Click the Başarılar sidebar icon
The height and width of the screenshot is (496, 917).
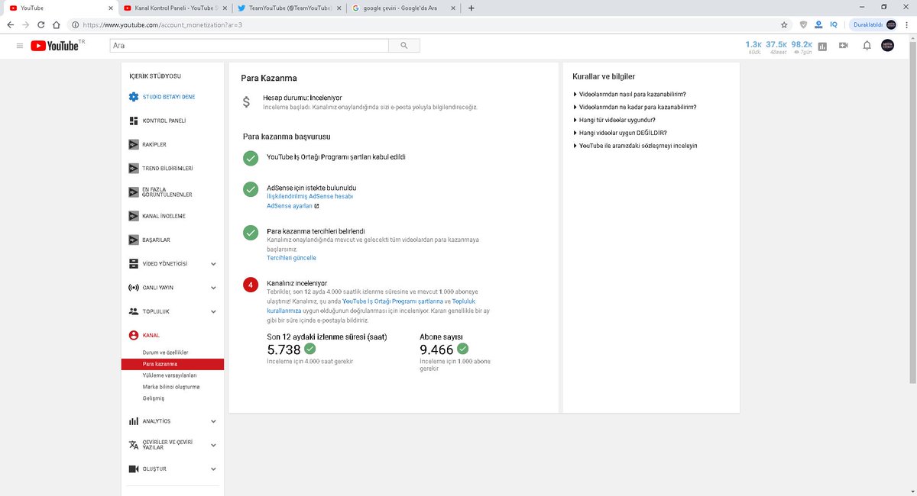point(134,240)
